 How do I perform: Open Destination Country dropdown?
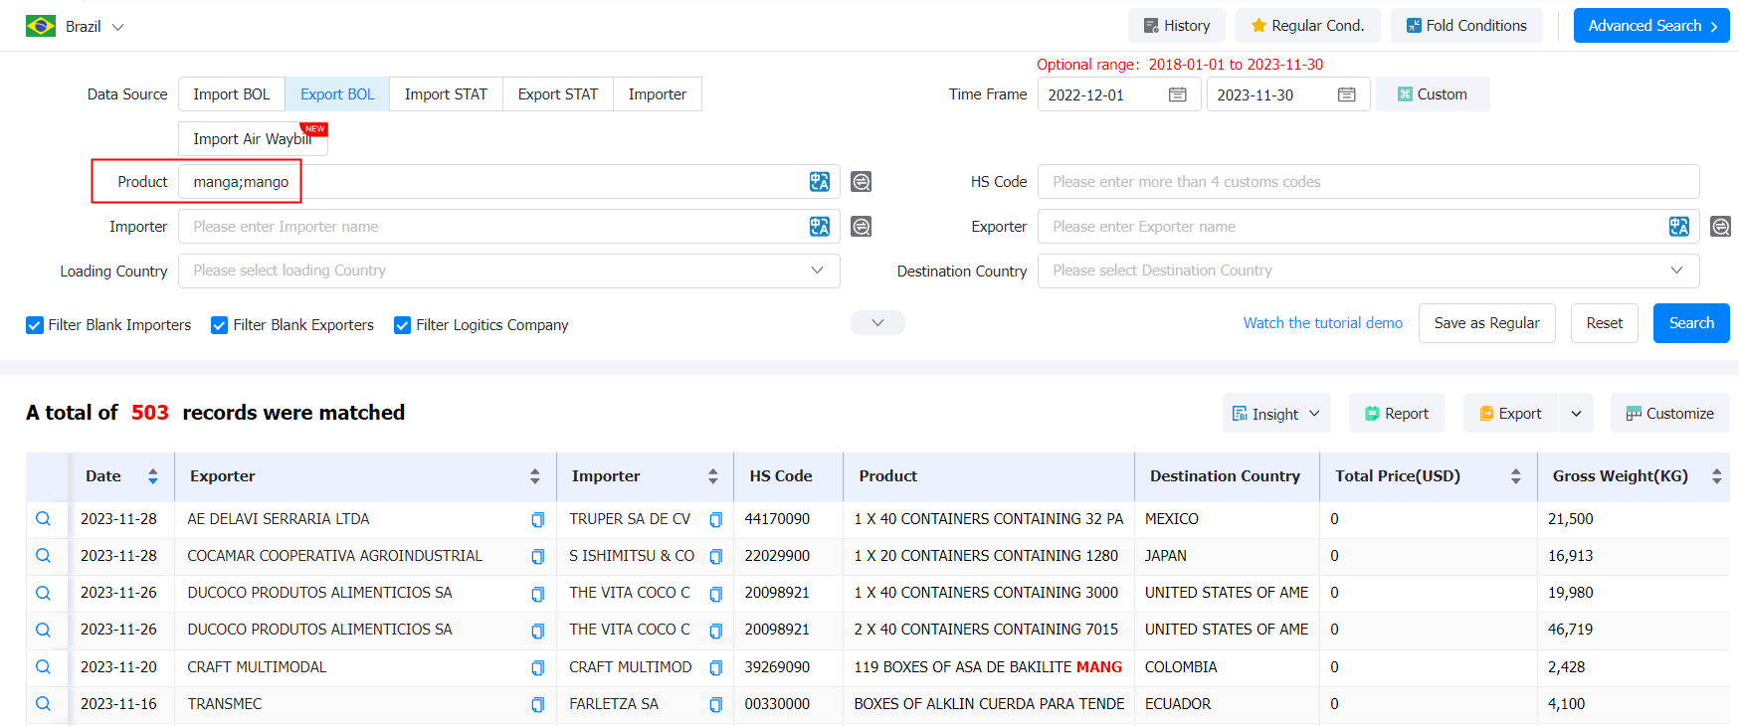click(x=1369, y=271)
